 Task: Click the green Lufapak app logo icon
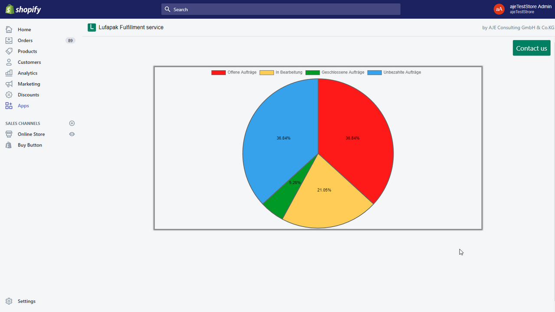coord(91,27)
